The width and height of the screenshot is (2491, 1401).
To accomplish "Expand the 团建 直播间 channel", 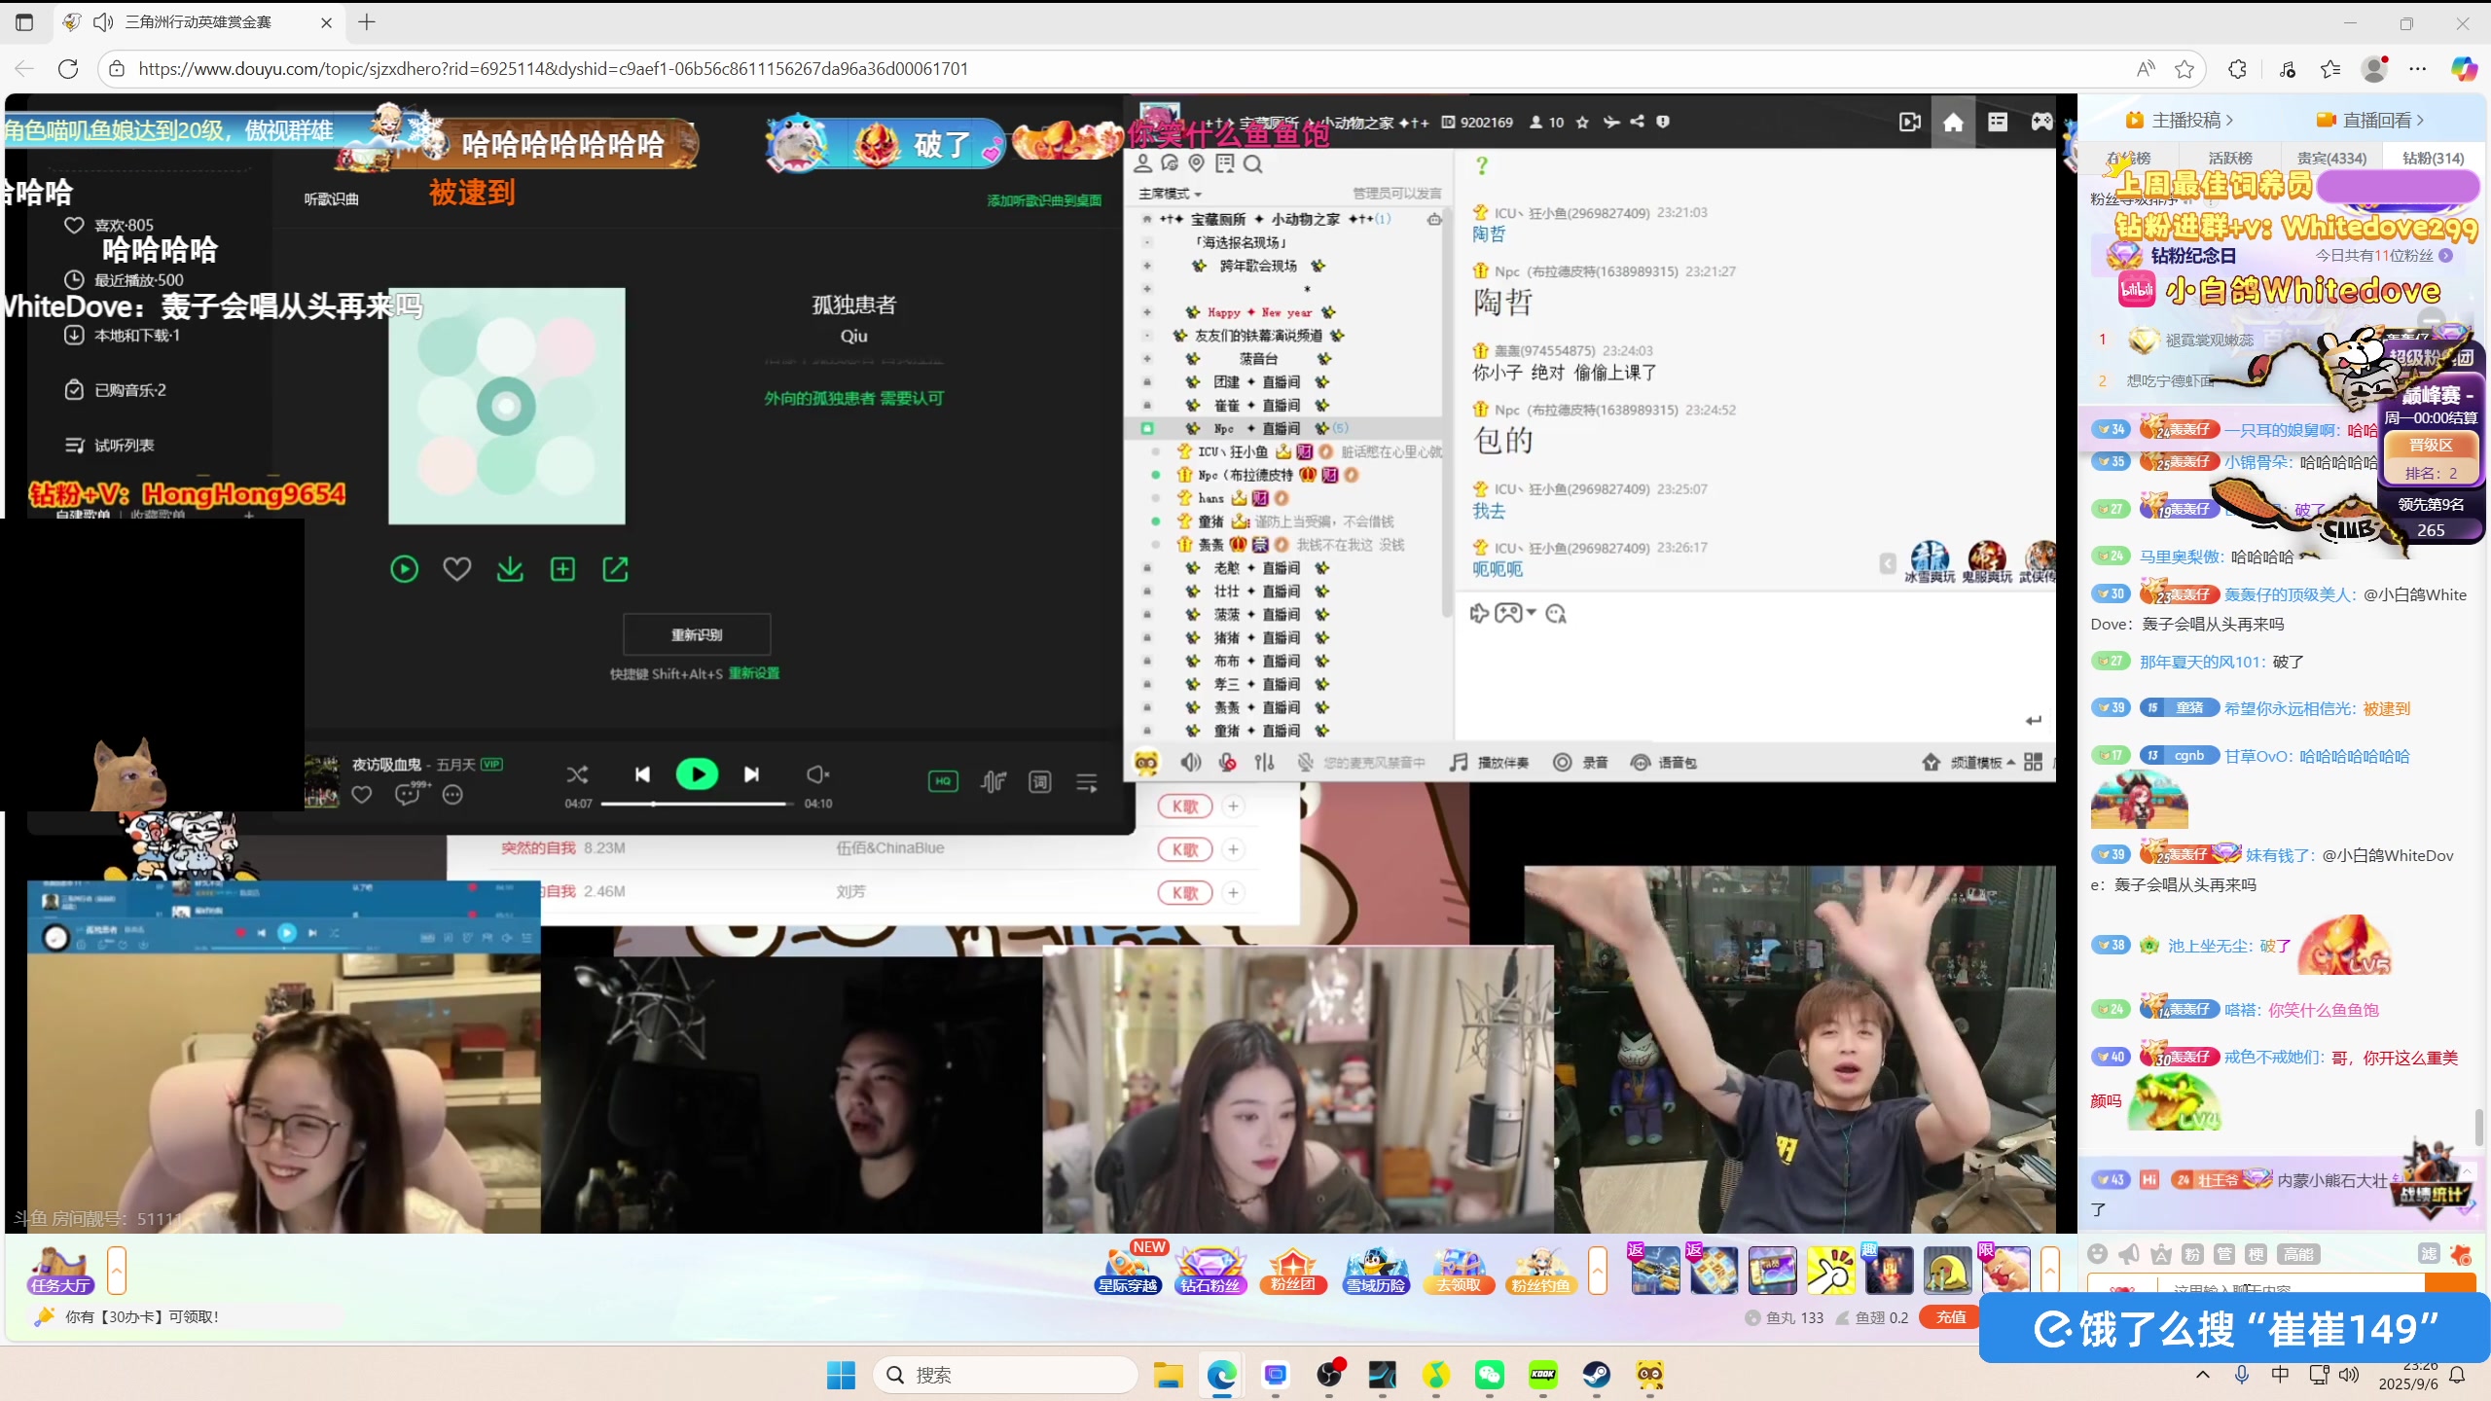I will tap(1147, 381).
